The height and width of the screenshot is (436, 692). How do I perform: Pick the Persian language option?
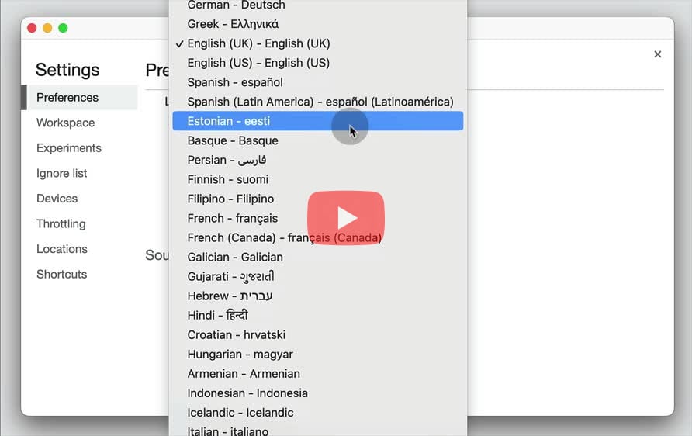click(x=318, y=160)
